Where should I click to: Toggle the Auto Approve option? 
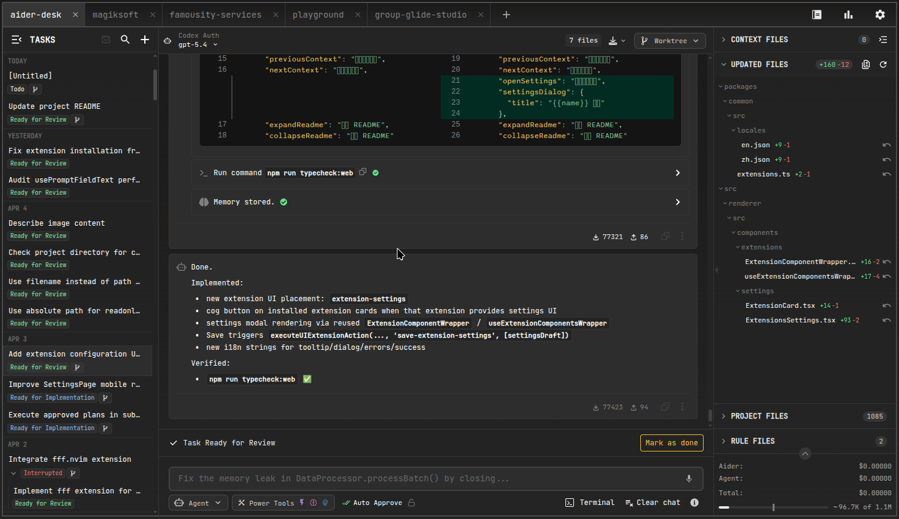coord(372,503)
